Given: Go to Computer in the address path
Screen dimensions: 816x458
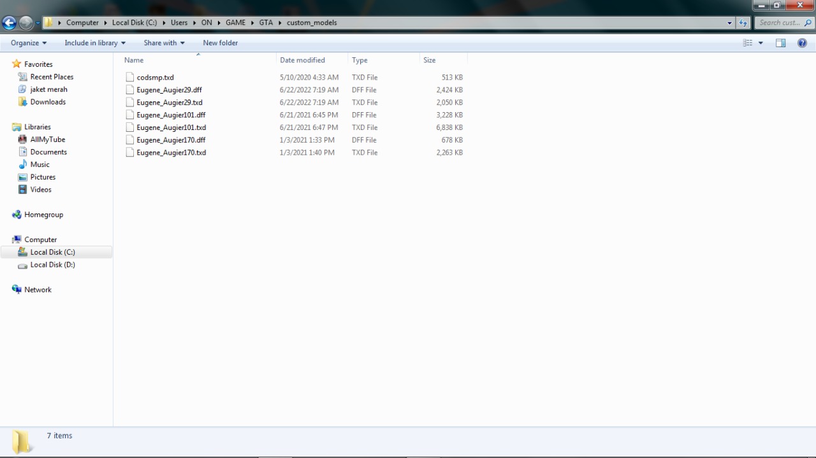Looking at the screenshot, I should click(82, 22).
